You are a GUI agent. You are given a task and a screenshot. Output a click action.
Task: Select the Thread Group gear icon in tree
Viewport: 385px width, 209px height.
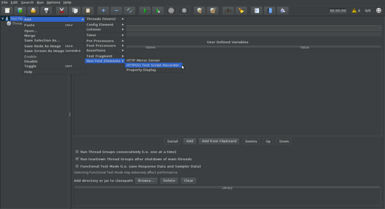pos(9,23)
